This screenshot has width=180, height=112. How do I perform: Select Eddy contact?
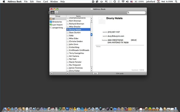(x=78, y=36)
